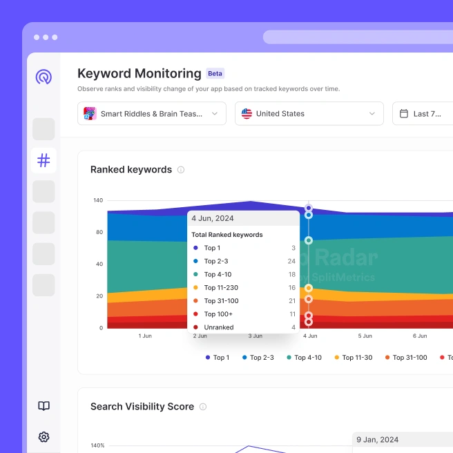Click the browser address bar
Screen dimensions: 453x453
pyautogui.click(x=358, y=37)
